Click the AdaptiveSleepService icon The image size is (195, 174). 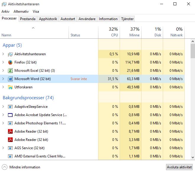(x=10, y=107)
